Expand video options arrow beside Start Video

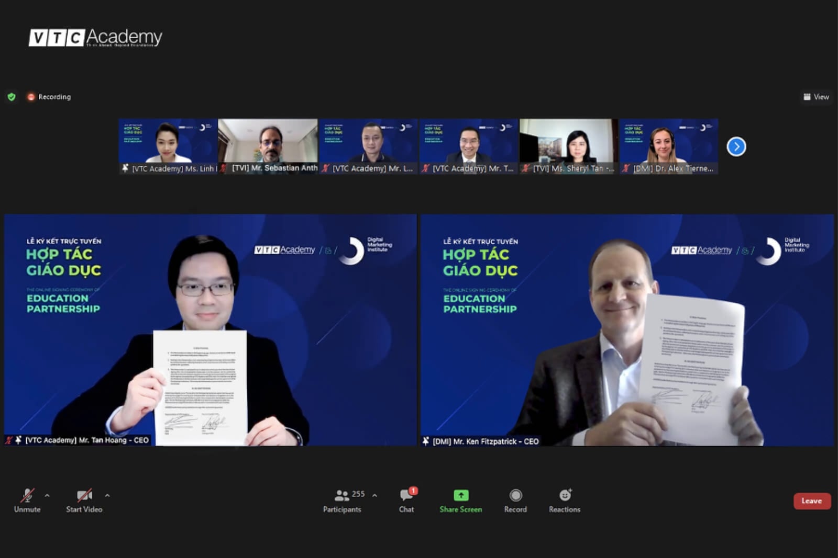(x=107, y=495)
